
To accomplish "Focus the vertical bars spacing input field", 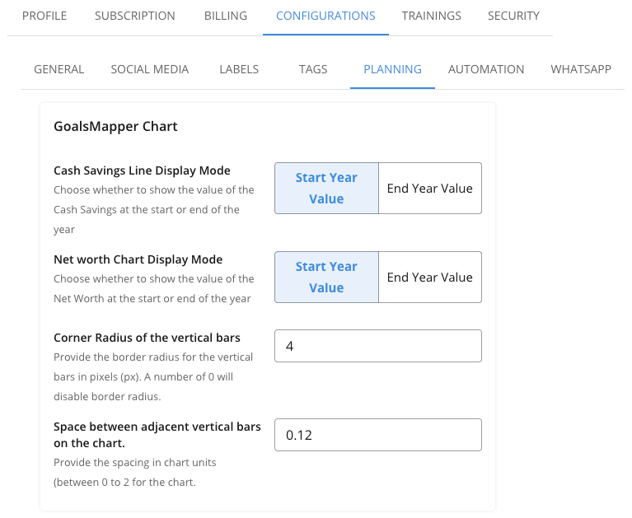I will [377, 435].
